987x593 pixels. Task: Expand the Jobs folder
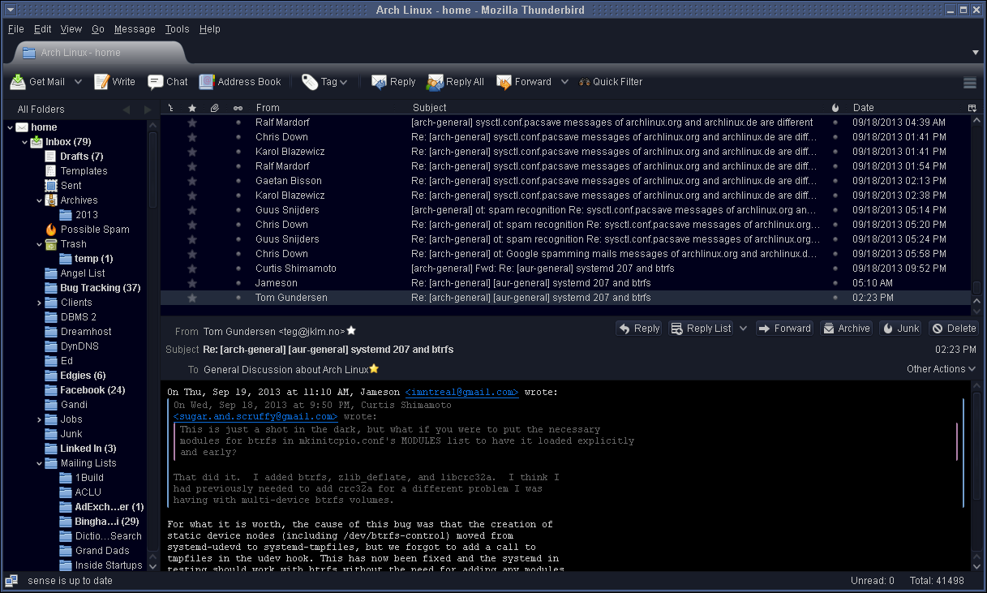(40, 419)
